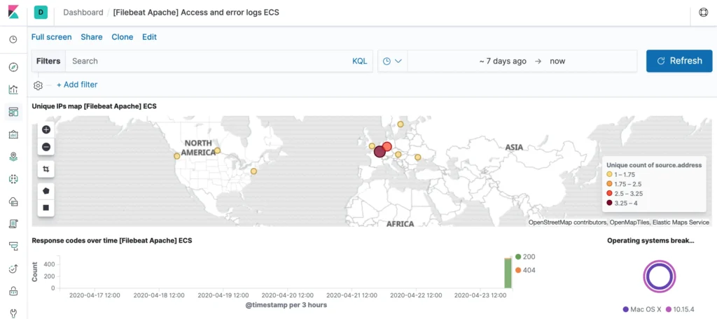717x319 pixels.
Task: Click '1.75 – 2.5' map legend entry
Action: tap(624, 184)
